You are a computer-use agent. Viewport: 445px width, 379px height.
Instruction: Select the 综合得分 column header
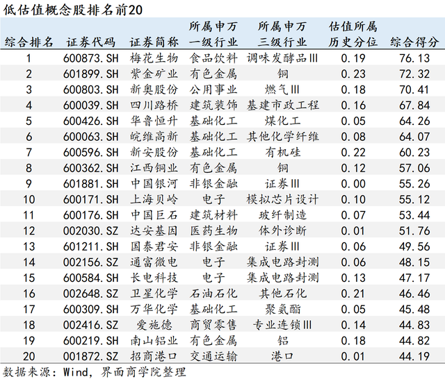(x=414, y=42)
